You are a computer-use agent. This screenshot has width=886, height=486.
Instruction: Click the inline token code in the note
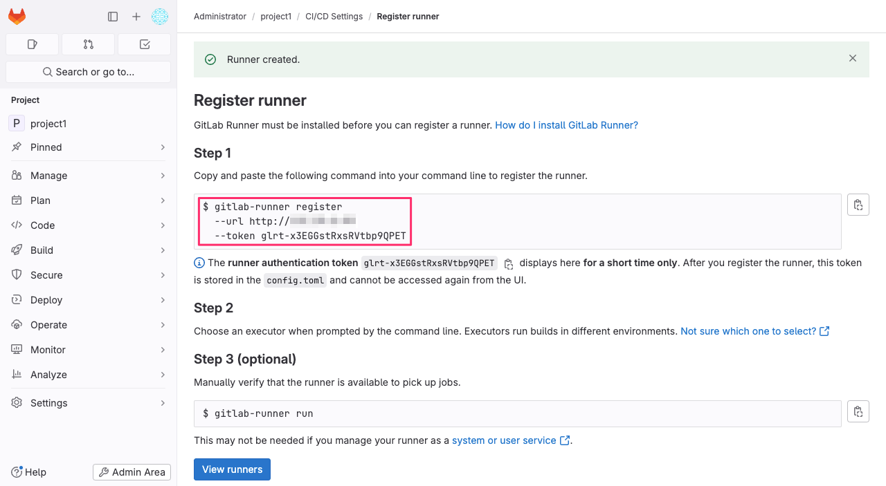pyautogui.click(x=429, y=263)
